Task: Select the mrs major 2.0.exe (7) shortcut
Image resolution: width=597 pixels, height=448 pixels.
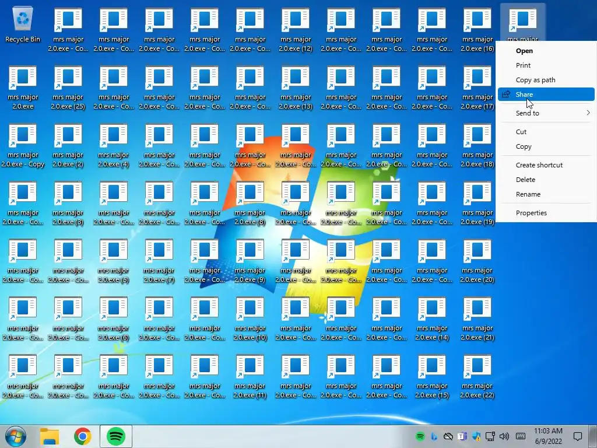Action: tap(159, 262)
